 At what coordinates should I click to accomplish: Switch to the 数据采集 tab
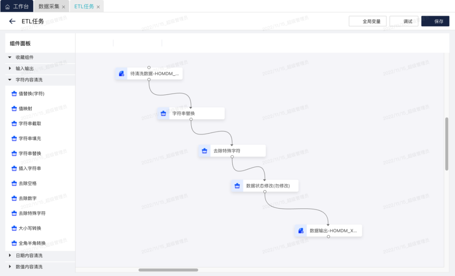click(49, 6)
